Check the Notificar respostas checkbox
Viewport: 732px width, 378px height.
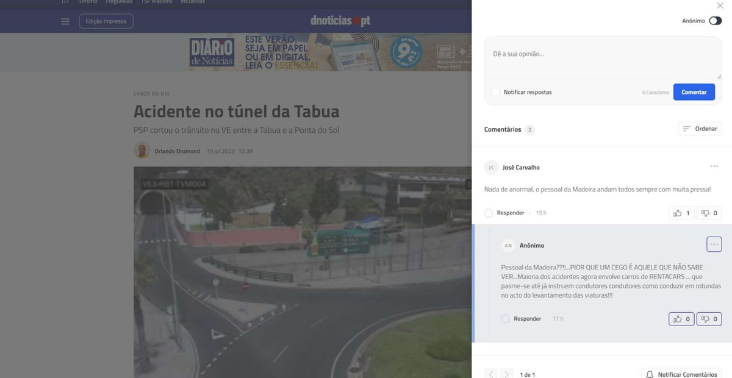coord(495,92)
